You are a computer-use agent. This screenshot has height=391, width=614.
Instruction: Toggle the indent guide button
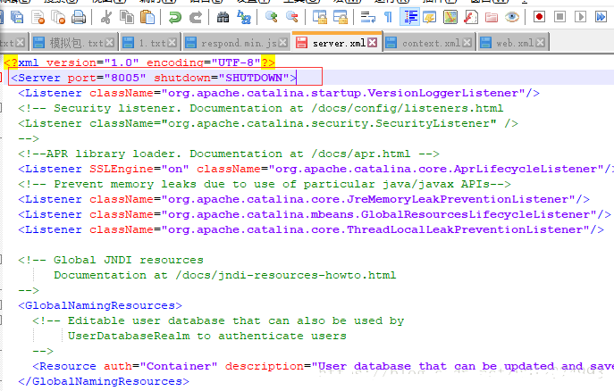pyautogui.click(x=410, y=17)
